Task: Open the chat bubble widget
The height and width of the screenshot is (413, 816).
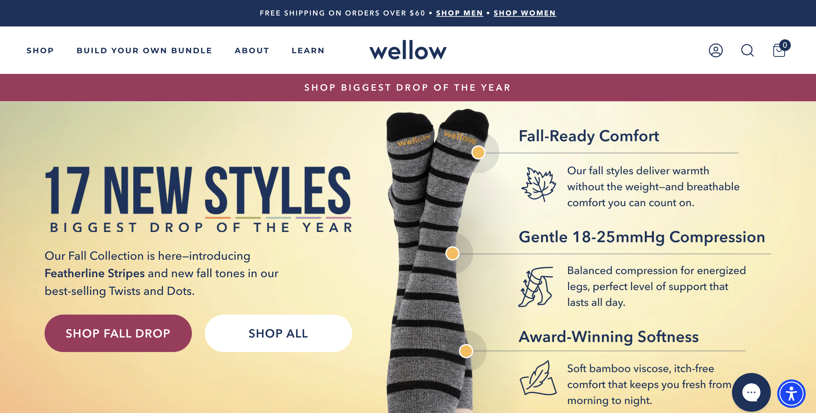Action: coord(751,392)
